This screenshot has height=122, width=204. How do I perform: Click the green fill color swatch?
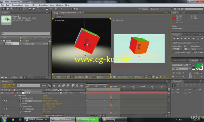point(198,65)
